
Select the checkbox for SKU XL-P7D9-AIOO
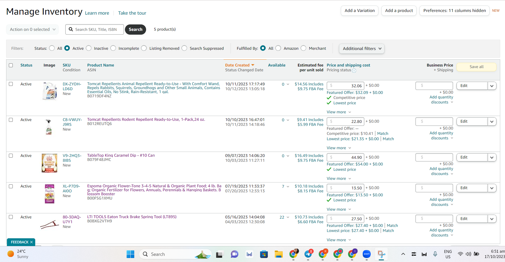pyautogui.click(x=11, y=186)
